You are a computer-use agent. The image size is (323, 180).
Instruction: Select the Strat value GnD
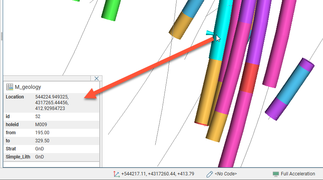(x=39, y=149)
